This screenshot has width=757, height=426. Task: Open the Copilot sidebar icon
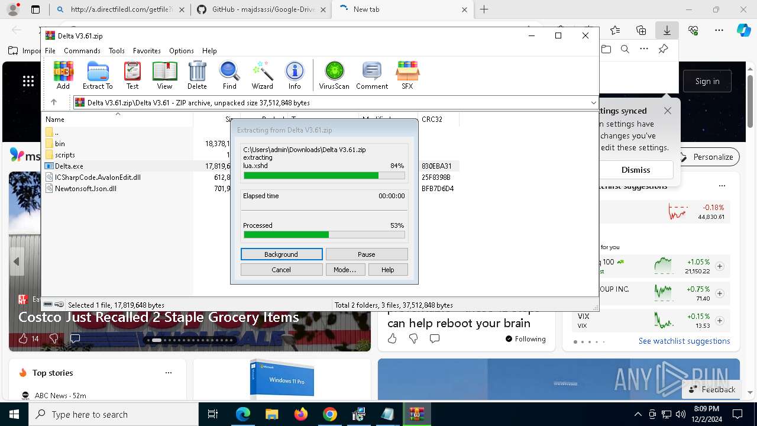[743, 30]
